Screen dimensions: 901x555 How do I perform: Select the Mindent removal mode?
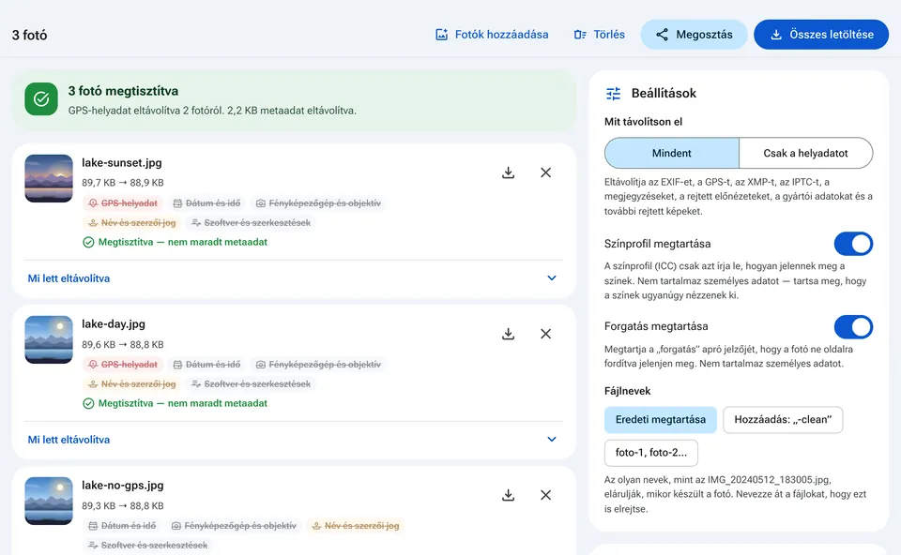672,153
